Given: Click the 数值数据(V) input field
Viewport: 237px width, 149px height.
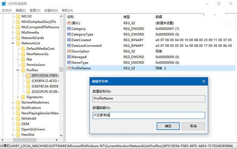Looking at the screenshot, I should click(149, 115).
